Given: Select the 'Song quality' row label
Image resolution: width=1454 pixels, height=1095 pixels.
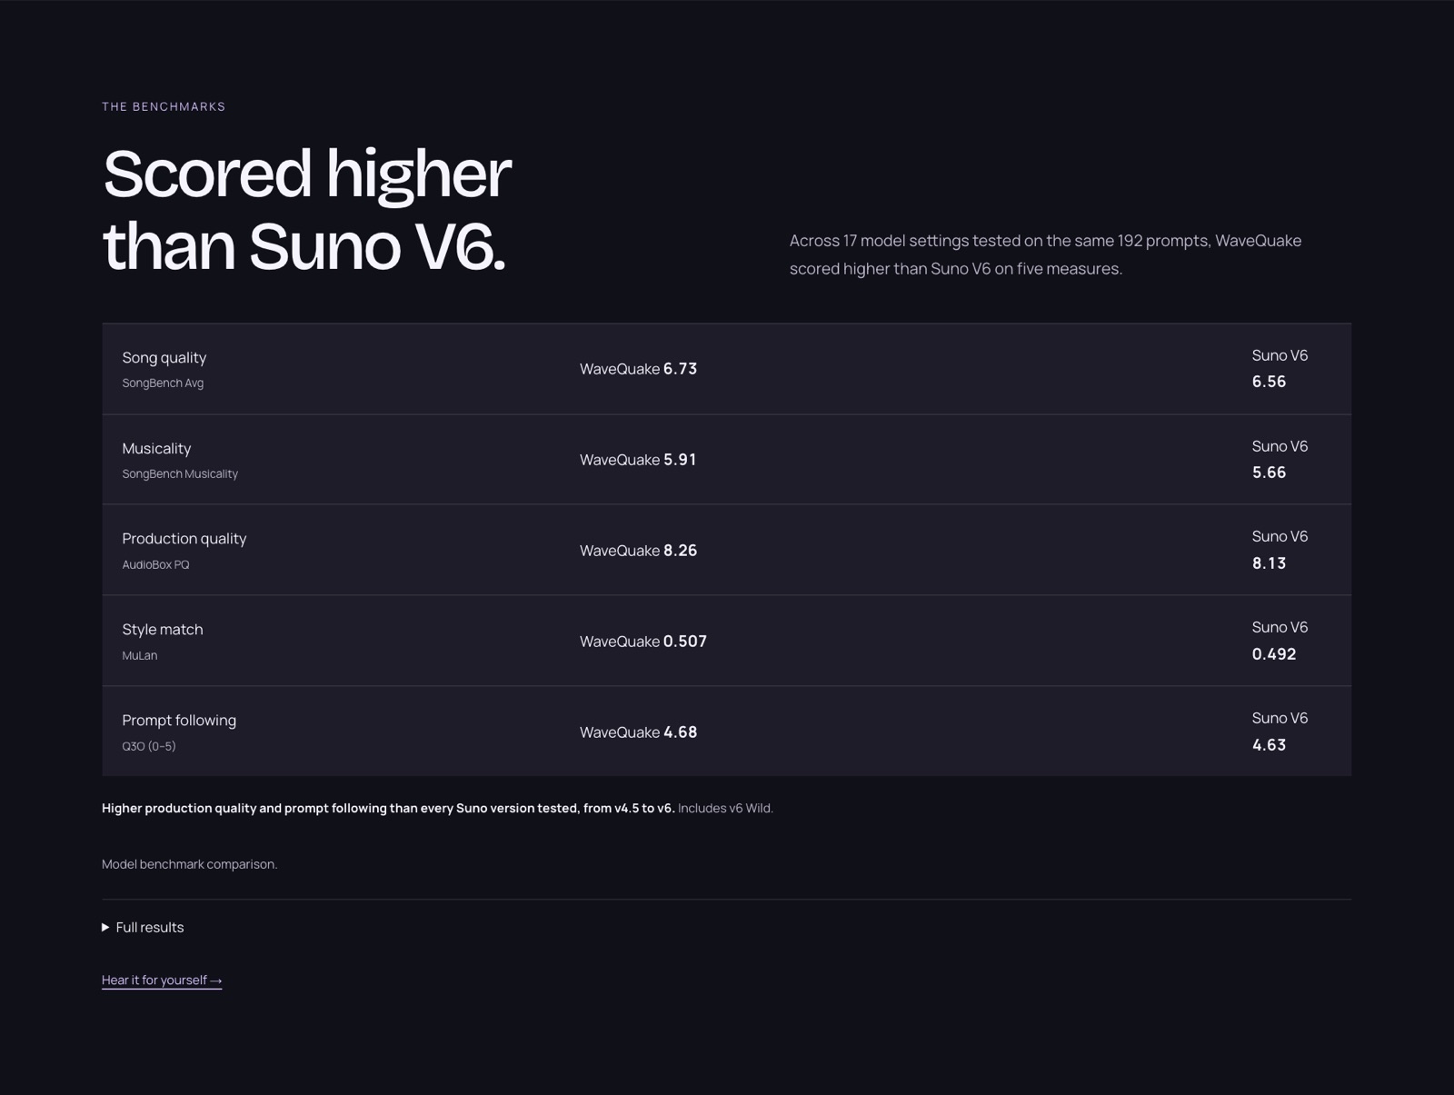Looking at the screenshot, I should click(x=164, y=357).
